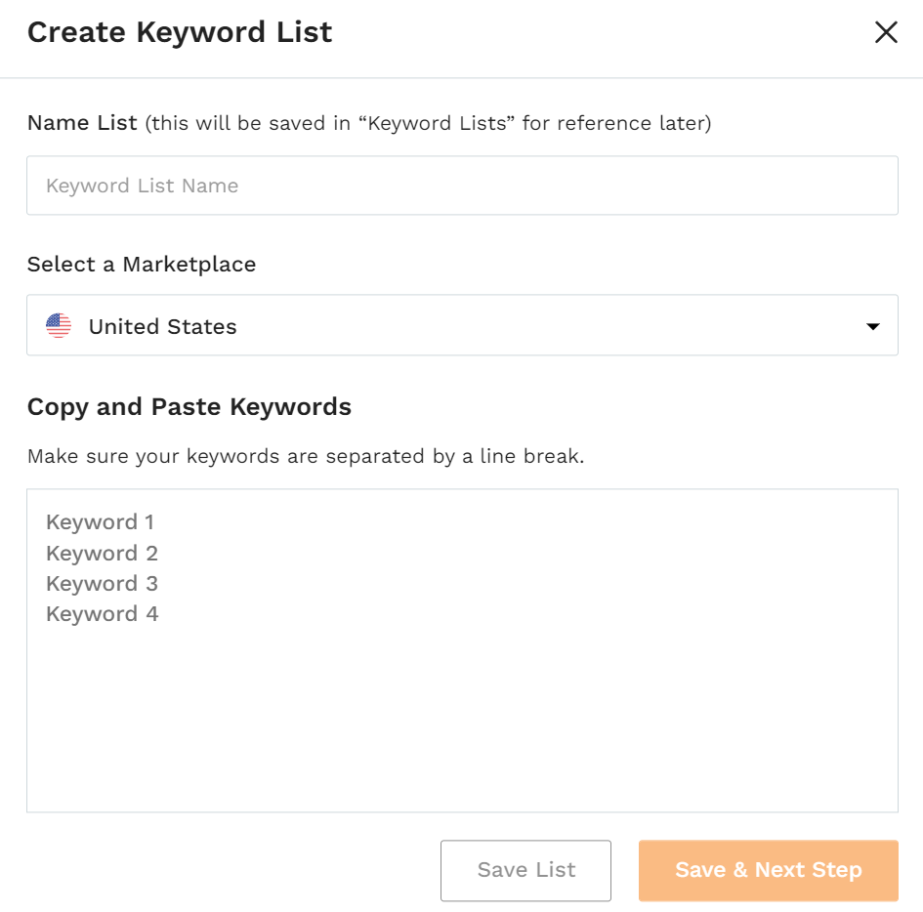This screenshot has height=912, width=923.
Task: Click the United States text in selector
Action: [162, 326]
